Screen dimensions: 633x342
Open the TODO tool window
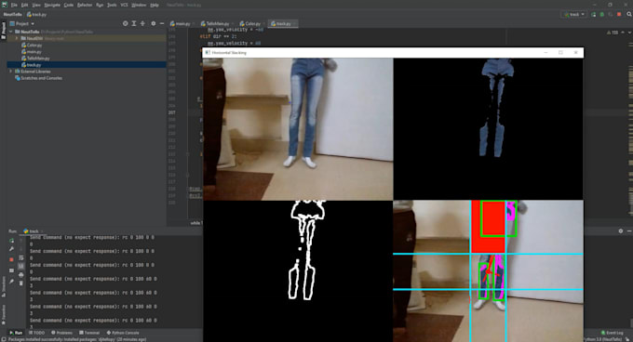point(36,333)
